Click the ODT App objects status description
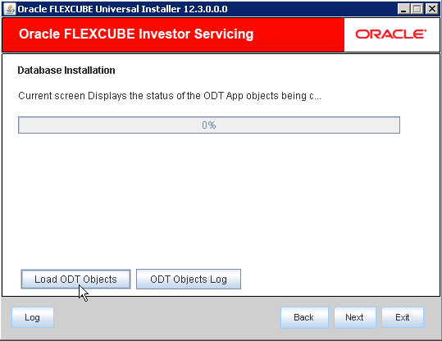 pos(170,96)
